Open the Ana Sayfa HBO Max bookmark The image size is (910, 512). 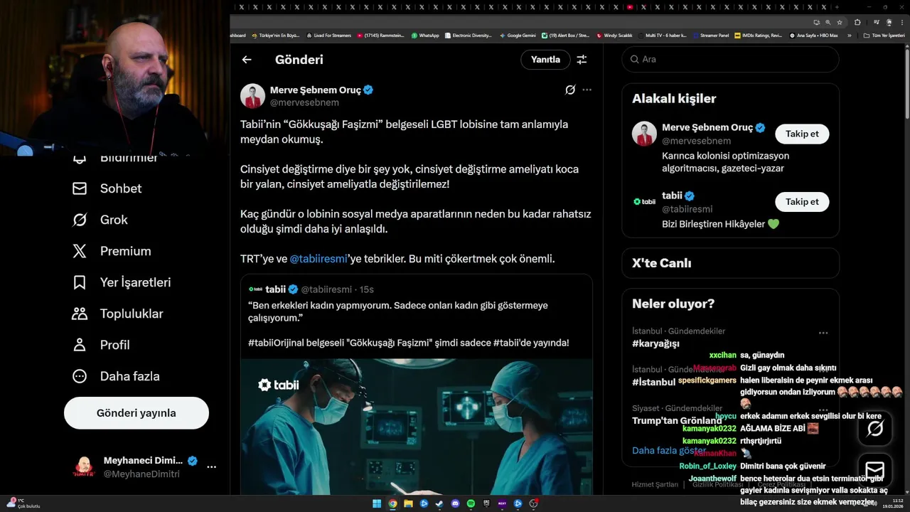[813, 36]
